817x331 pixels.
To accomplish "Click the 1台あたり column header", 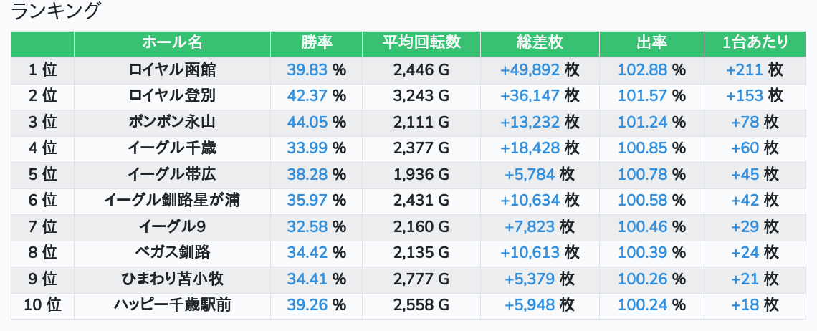I will pyautogui.click(x=755, y=43).
